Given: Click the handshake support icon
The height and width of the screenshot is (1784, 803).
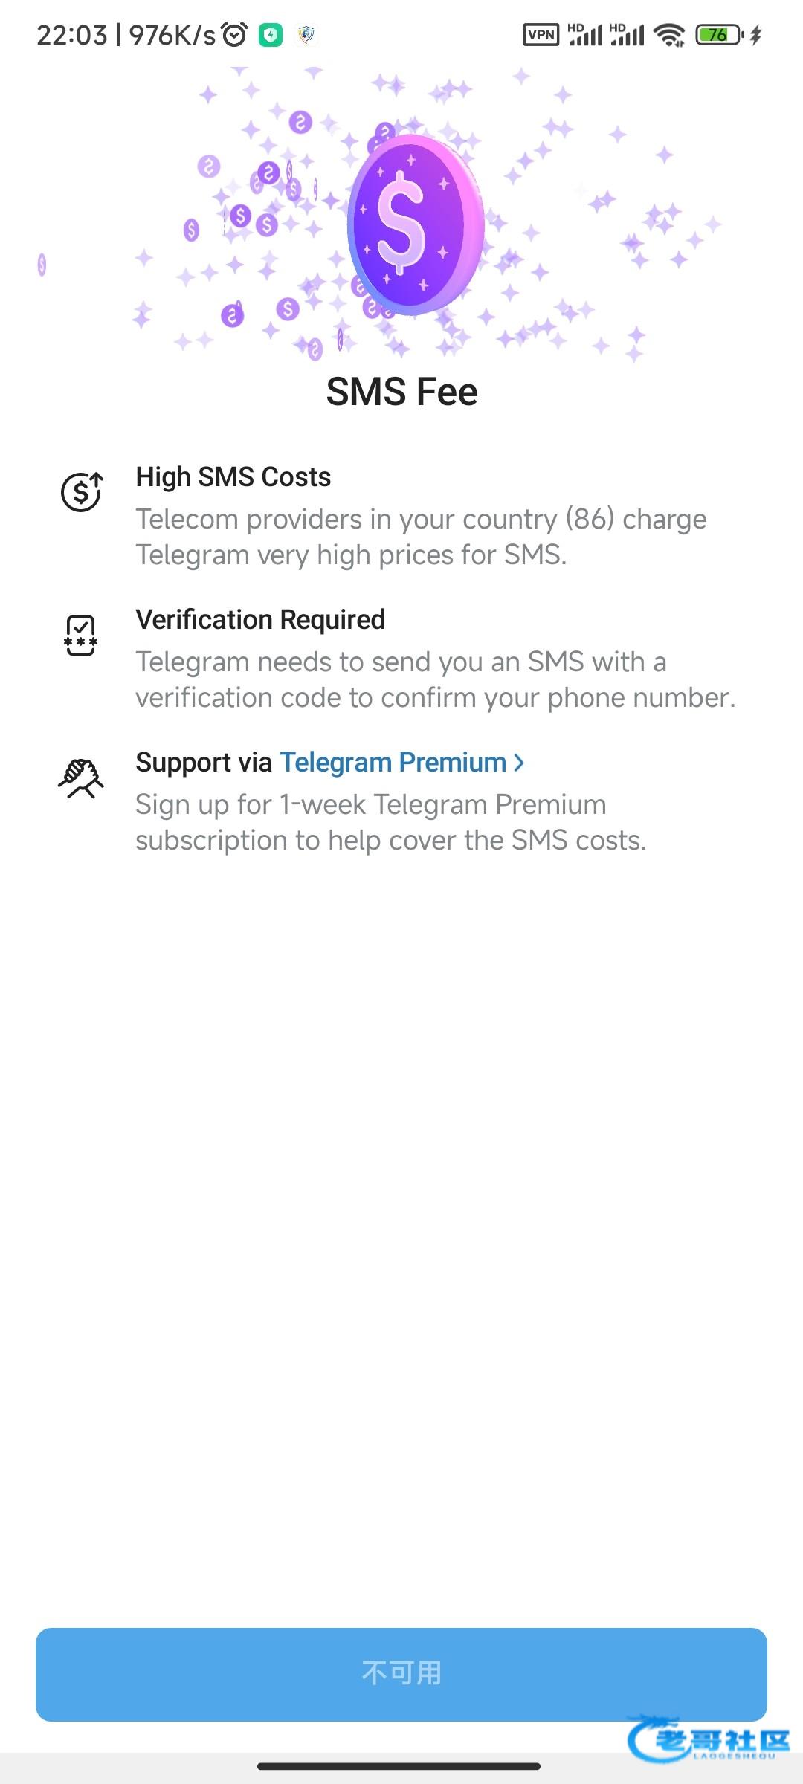Looking at the screenshot, I should [80, 778].
